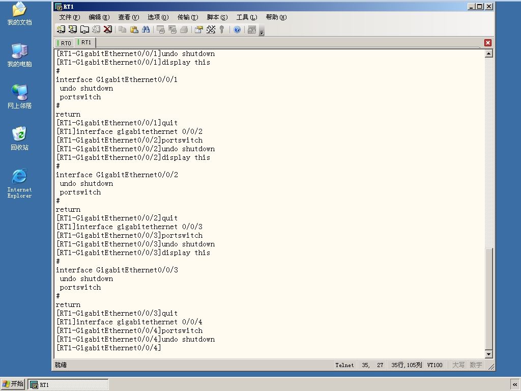This screenshot has width=521, height=391.
Task: Click the '35行, 105列' status entry
Action: 407,365
